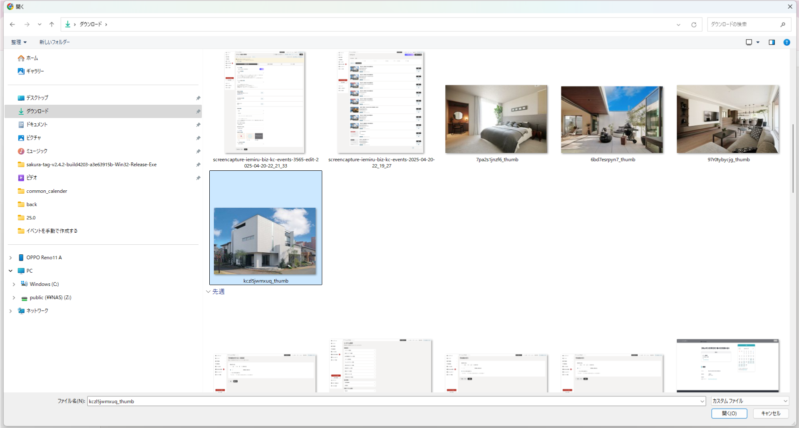
Task: Click the ファイル名 input field
Action: [x=393, y=401]
